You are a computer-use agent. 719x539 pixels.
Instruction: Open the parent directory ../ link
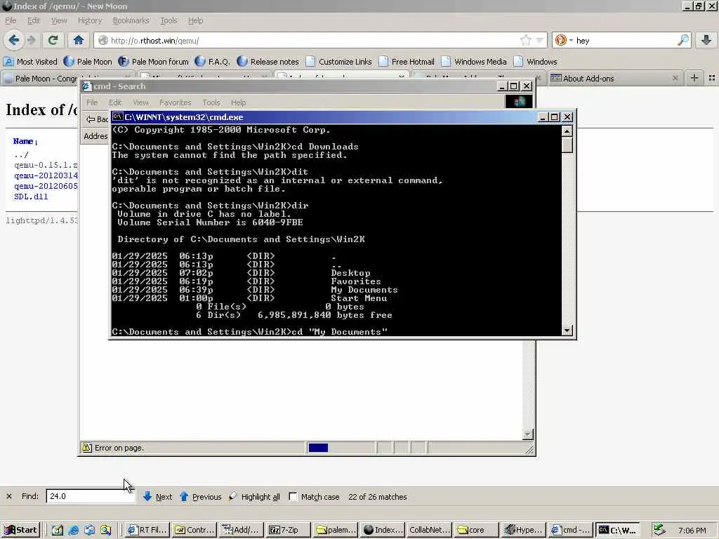21,154
